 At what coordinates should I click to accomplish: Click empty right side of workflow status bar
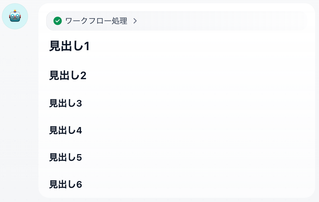[228, 21]
